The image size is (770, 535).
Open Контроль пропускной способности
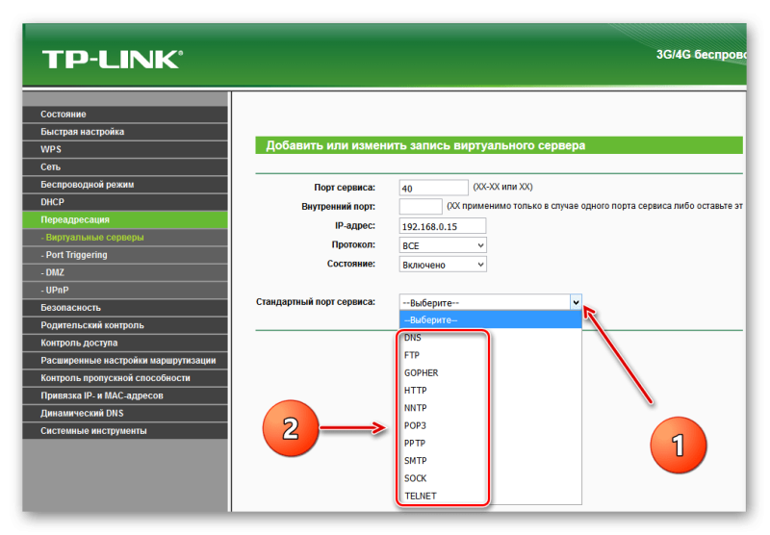[x=125, y=378]
